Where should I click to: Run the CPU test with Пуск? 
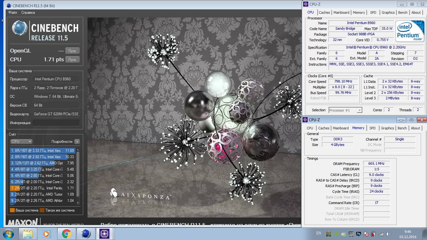[72, 59]
